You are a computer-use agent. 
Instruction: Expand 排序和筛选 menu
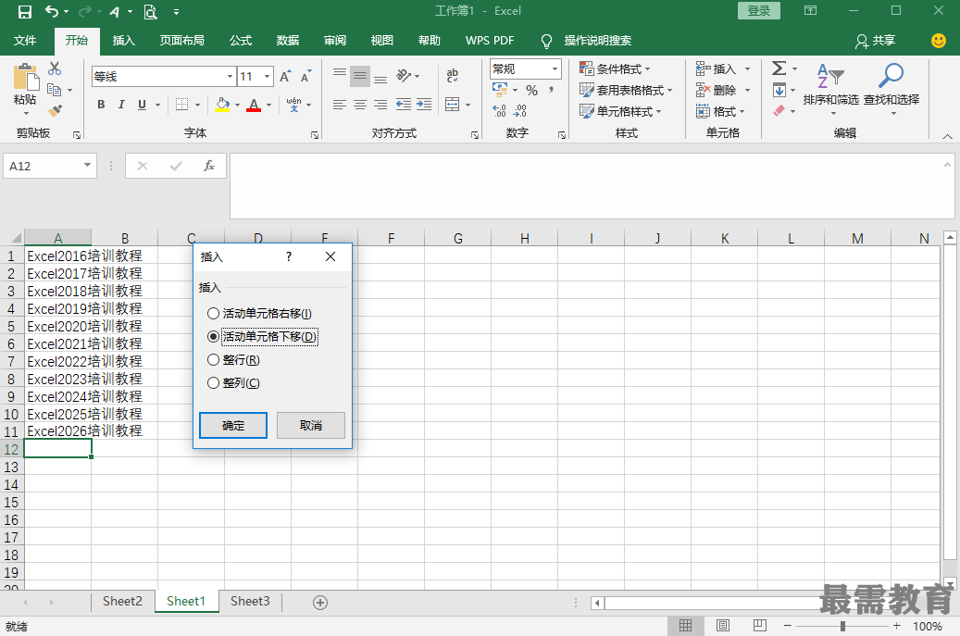tap(830, 90)
